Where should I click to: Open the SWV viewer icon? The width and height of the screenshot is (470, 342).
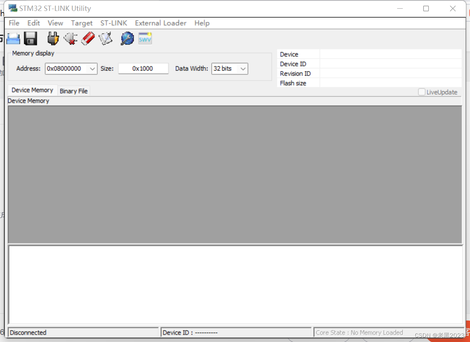point(145,38)
